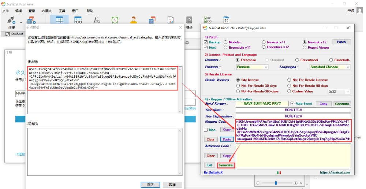Select the highlighted Table objects toolbar icon

tap(59, 20)
